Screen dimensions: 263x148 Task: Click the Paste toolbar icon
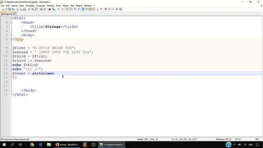coord(37,9)
